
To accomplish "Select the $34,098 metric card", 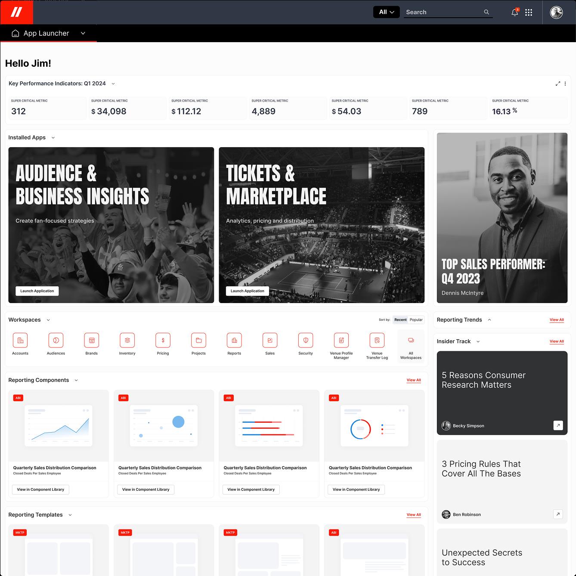I will pos(127,108).
